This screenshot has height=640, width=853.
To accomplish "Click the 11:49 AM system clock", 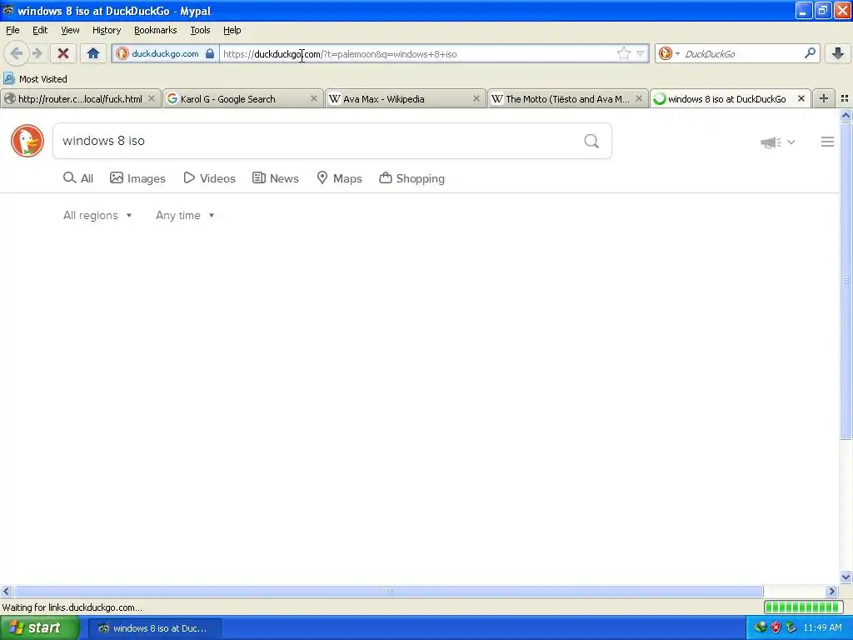I will [x=822, y=627].
